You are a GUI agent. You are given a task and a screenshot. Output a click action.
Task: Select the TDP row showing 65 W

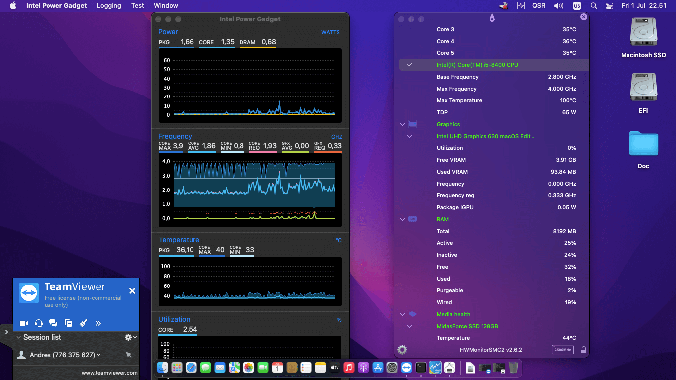point(494,112)
